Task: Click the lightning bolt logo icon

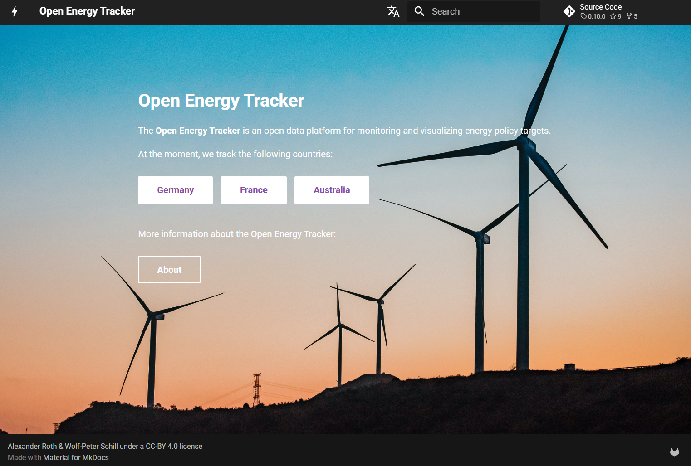Action: [15, 11]
